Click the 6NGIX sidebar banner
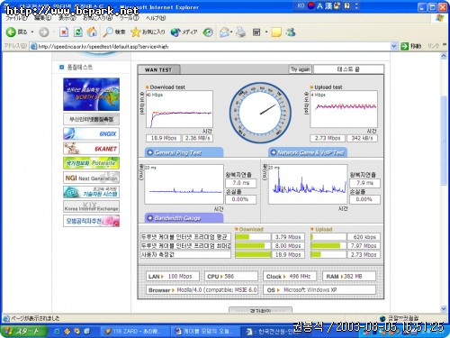 pyautogui.click(x=91, y=133)
